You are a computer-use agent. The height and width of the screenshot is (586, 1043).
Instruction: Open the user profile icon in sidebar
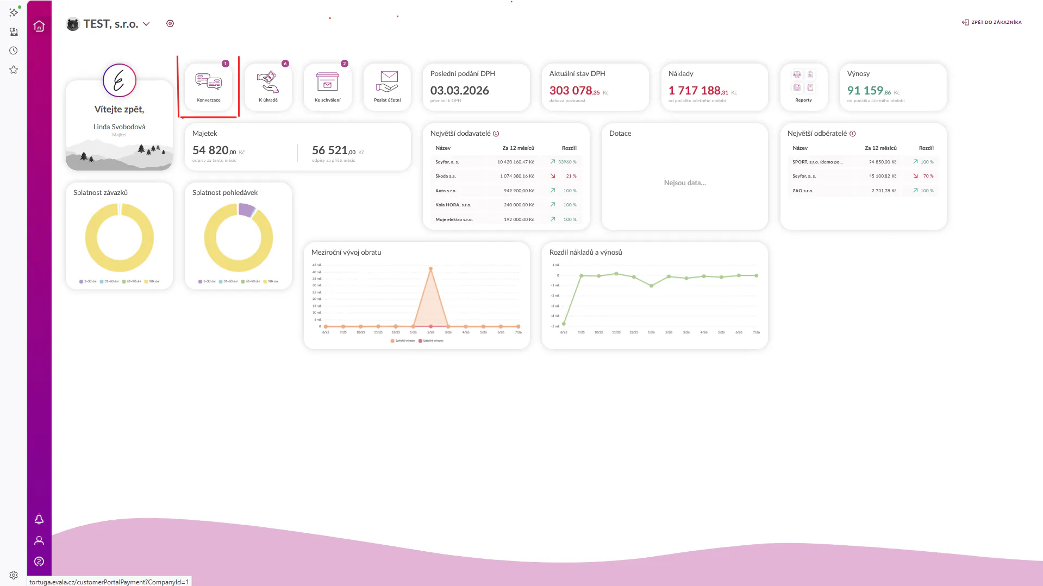click(39, 540)
